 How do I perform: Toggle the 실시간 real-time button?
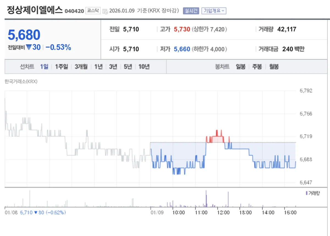click(191, 11)
